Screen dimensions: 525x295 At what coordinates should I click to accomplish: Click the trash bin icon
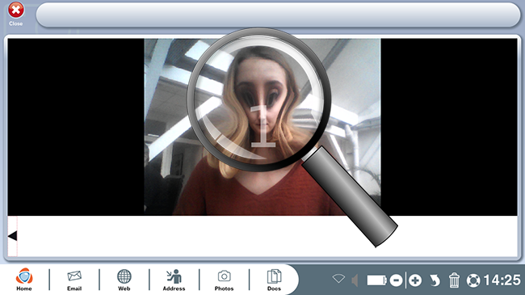454,280
